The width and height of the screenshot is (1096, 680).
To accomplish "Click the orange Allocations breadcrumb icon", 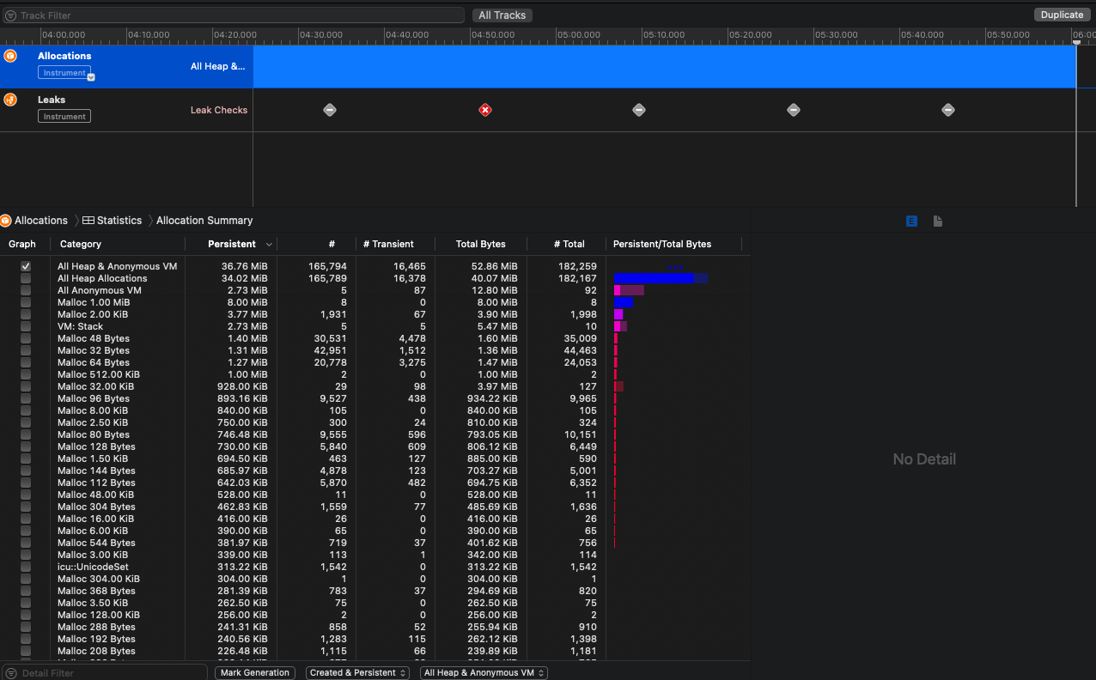I will 7,221.
